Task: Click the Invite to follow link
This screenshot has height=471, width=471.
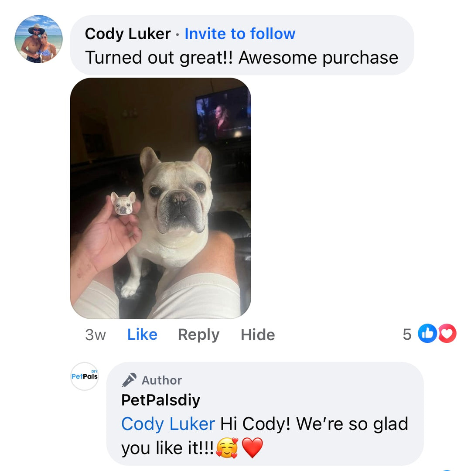Action: point(240,34)
